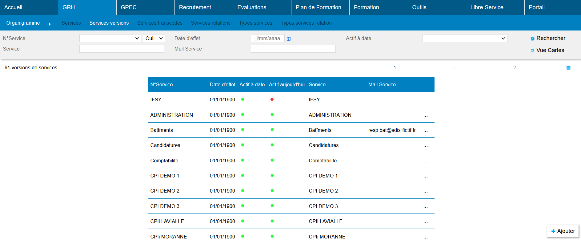Screen dimensions: 581x240
Task: Open the ellipsis menu for CPI DEMO 2 row
Action: point(425,191)
